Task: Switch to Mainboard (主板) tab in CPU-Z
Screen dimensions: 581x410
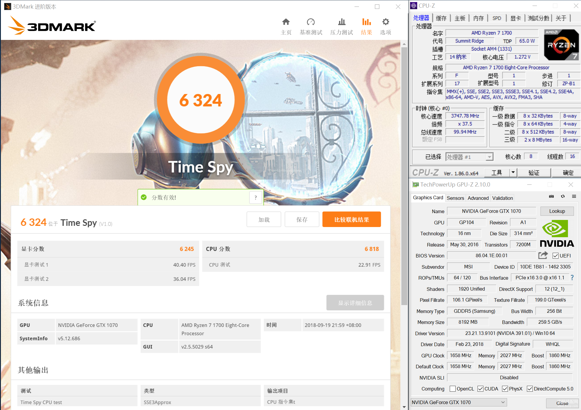Action: click(x=460, y=18)
